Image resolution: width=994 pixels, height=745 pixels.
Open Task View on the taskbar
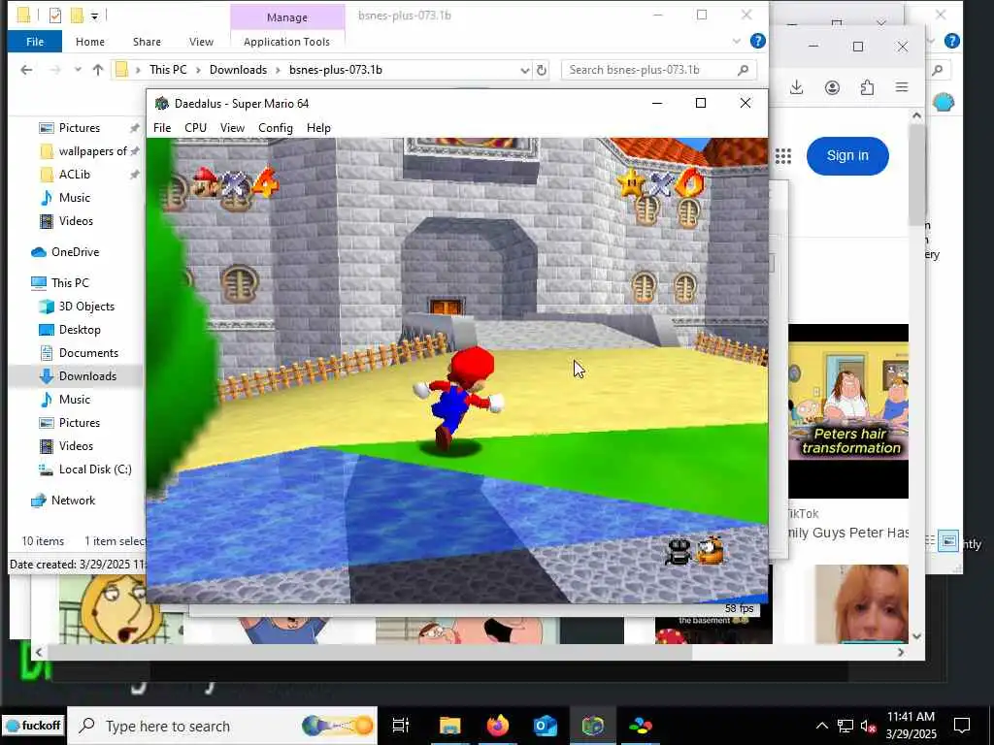pyautogui.click(x=401, y=726)
